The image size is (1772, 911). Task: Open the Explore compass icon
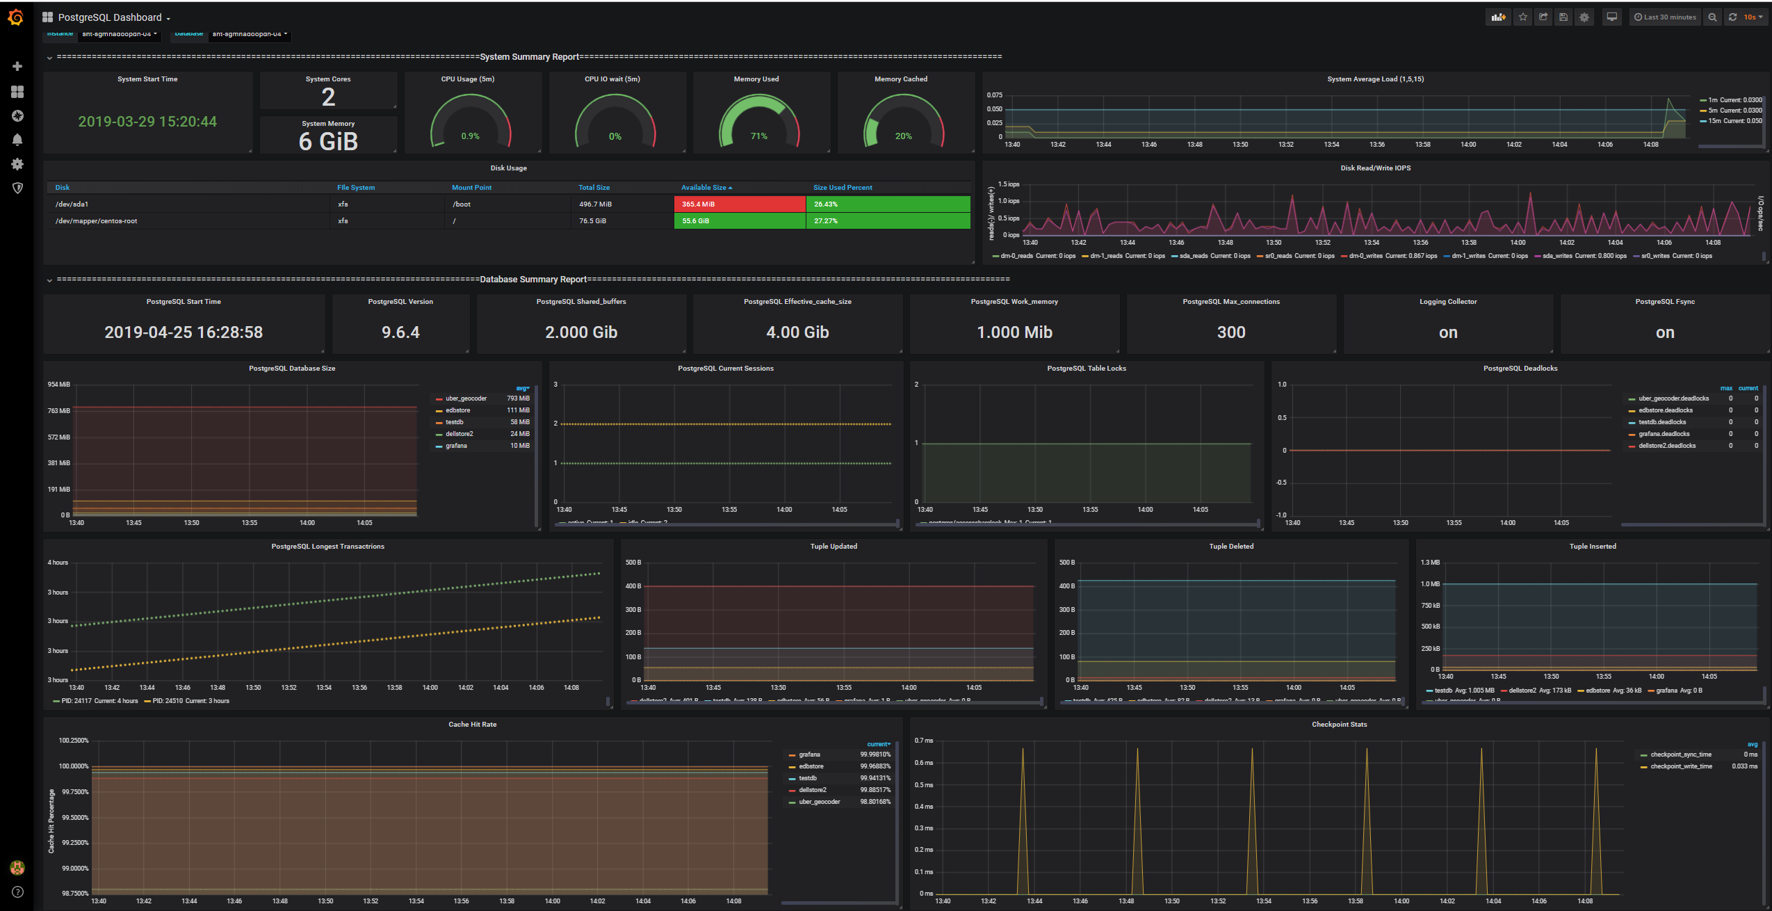click(17, 116)
